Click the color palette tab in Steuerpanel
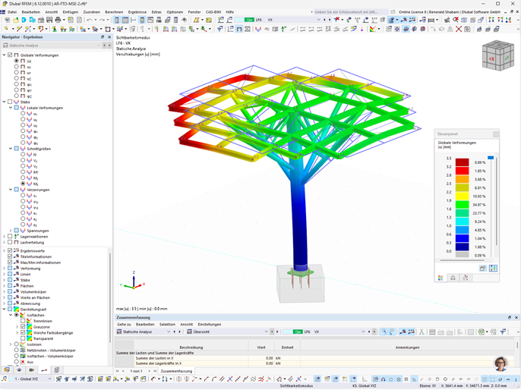This screenshot has width=521, height=390. pos(440,278)
